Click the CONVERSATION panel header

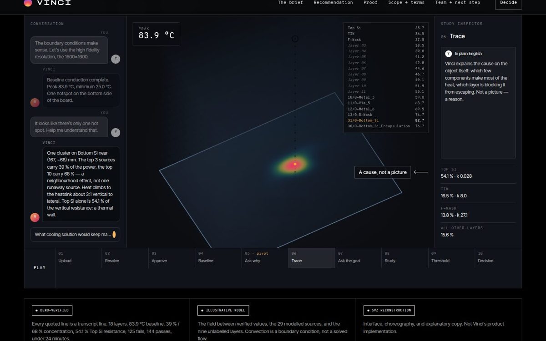(47, 24)
